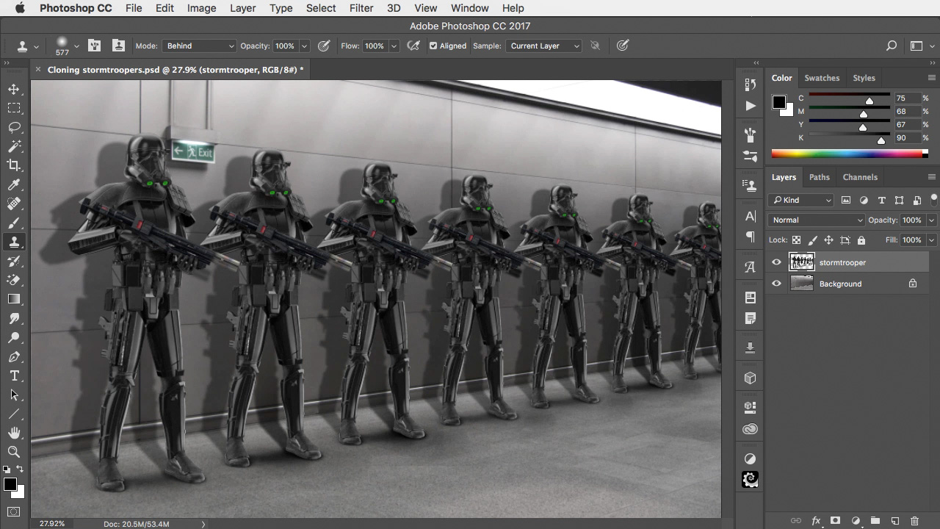The height and width of the screenshot is (529, 940).
Task: Select the Zoom tool
Action: click(x=14, y=452)
